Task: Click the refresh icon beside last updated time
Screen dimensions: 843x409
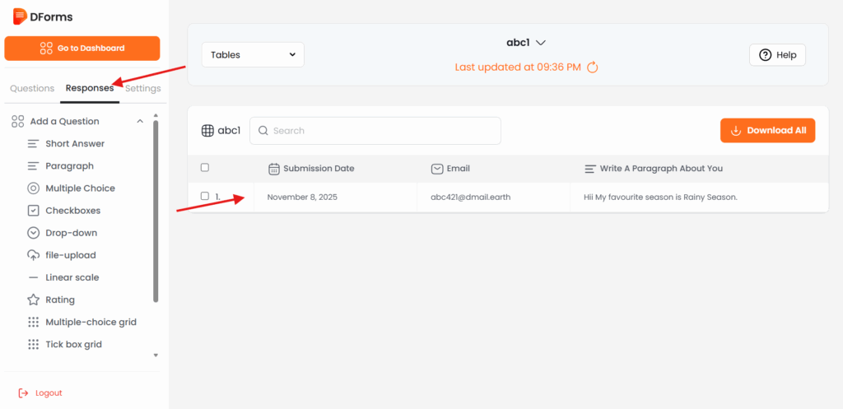Action: point(592,67)
